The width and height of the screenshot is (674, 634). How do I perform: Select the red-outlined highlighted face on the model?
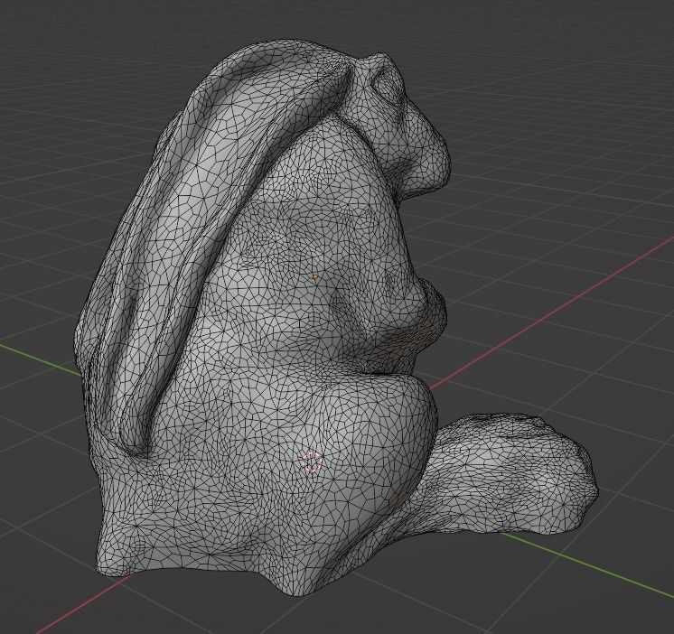311,462
